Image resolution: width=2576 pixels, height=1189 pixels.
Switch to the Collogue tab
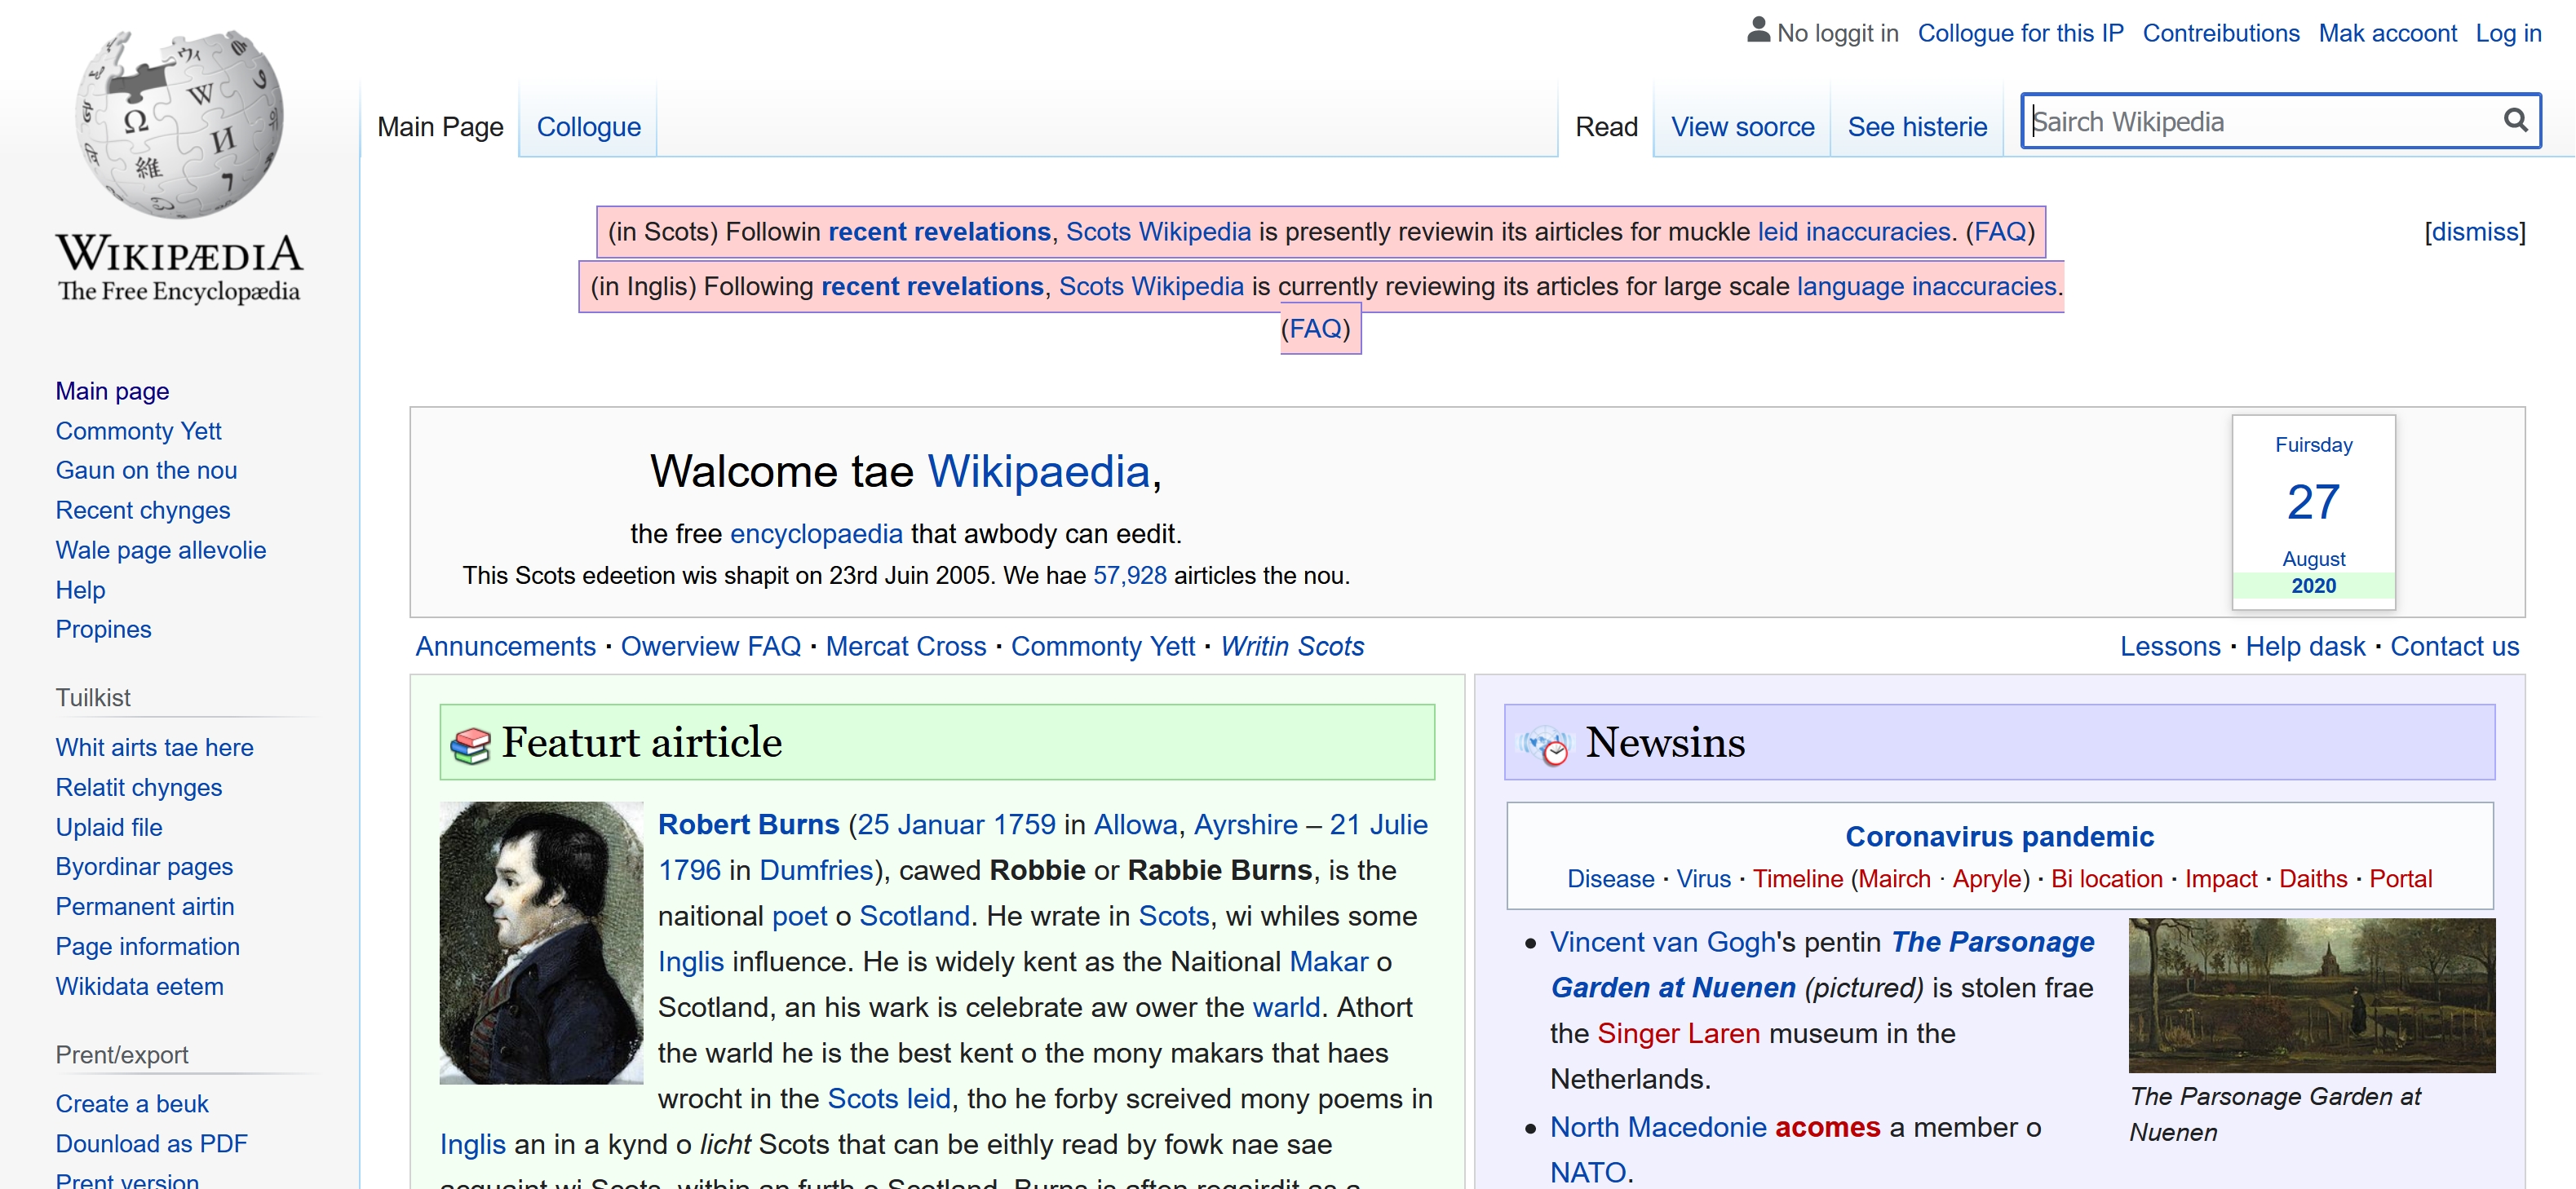pos(589,127)
